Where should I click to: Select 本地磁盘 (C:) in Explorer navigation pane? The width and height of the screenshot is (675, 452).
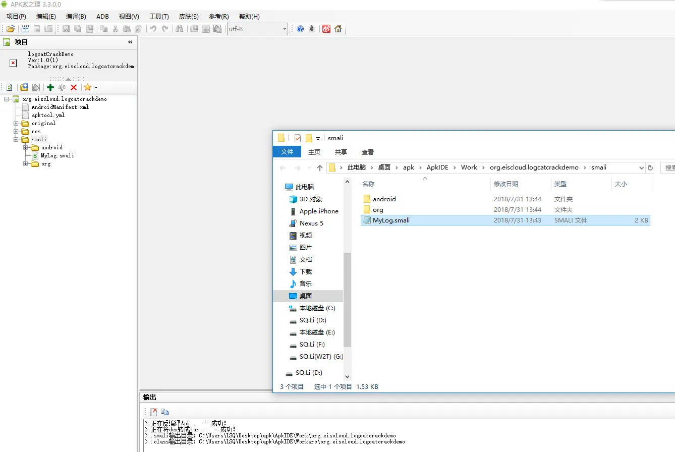click(x=317, y=308)
